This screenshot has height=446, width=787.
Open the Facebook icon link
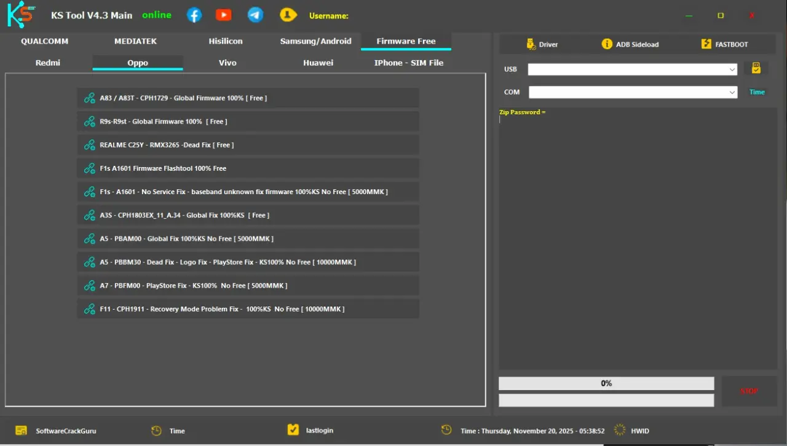click(194, 15)
